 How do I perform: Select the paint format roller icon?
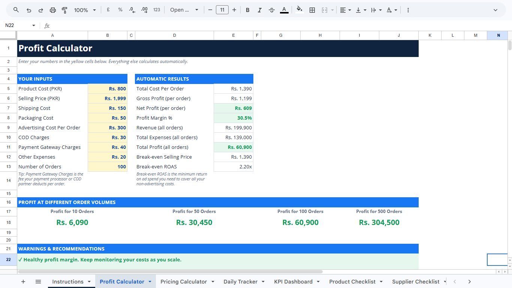pos(64,10)
